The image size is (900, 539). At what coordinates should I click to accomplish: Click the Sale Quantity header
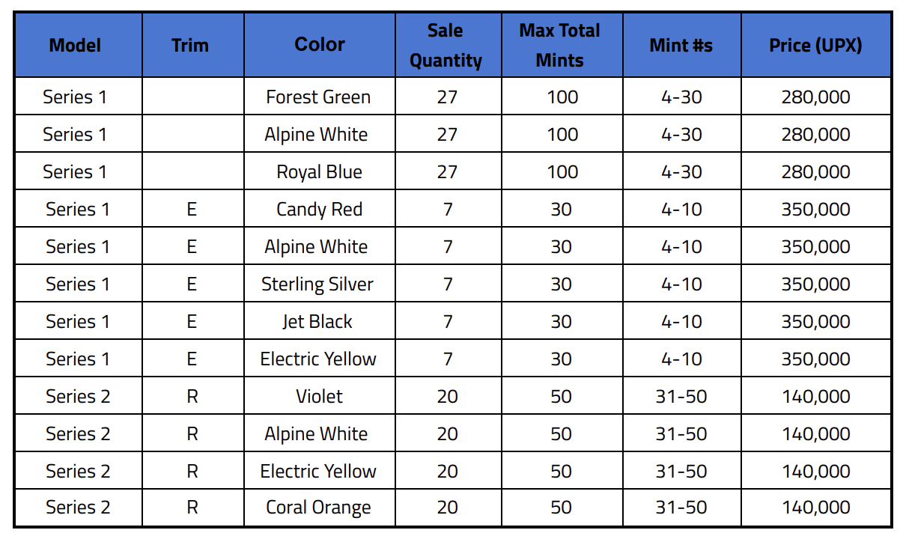[x=446, y=46]
